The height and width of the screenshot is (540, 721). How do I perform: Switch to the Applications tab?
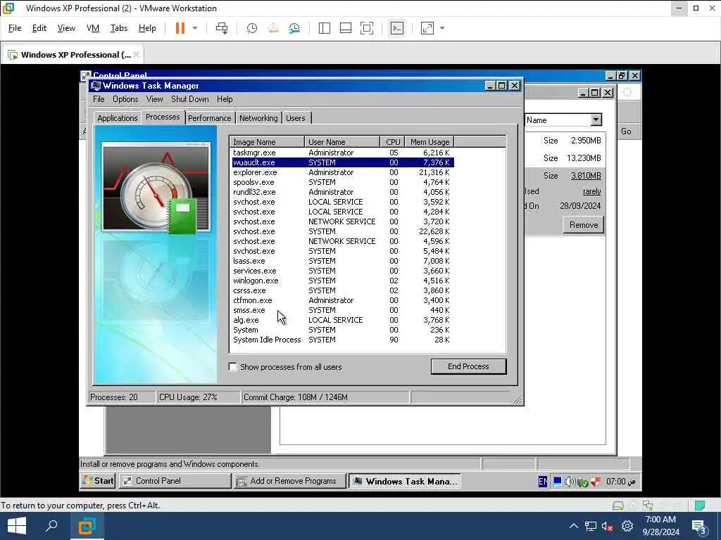point(118,118)
